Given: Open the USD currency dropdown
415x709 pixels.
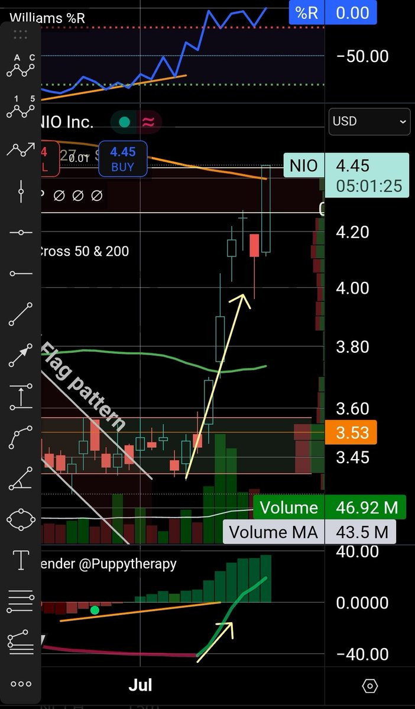Looking at the screenshot, I should [x=369, y=121].
